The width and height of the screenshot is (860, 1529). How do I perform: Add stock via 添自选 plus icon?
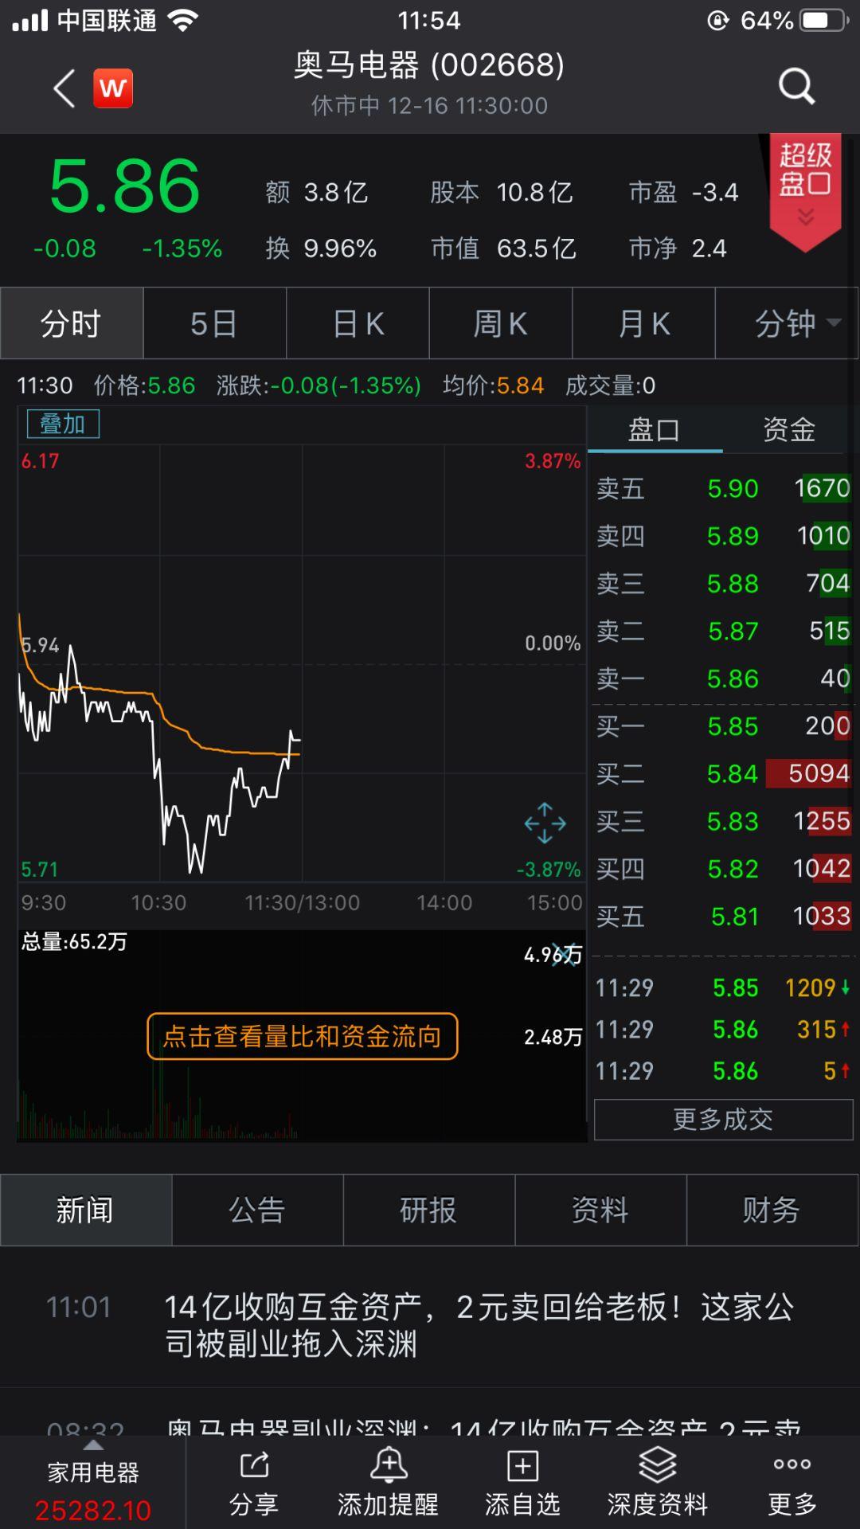pyautogui.click(x=522, y=1465)
